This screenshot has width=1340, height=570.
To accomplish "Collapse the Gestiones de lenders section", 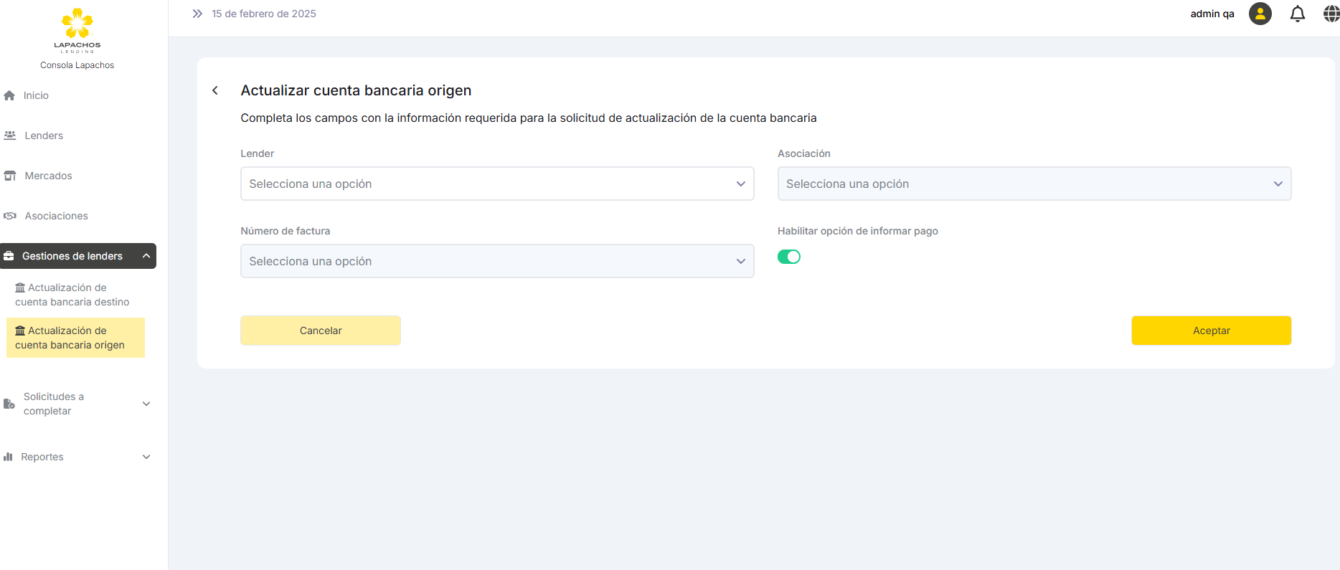I will pos(146,256).
